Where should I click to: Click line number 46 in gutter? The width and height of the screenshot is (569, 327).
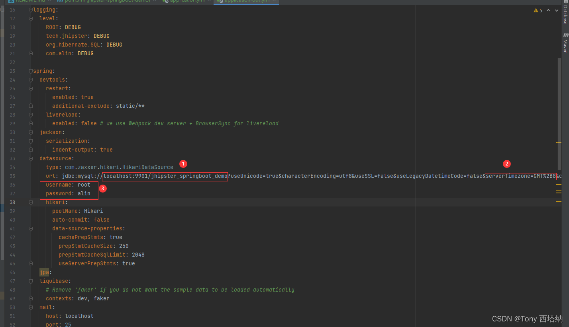tap(12, 272)
